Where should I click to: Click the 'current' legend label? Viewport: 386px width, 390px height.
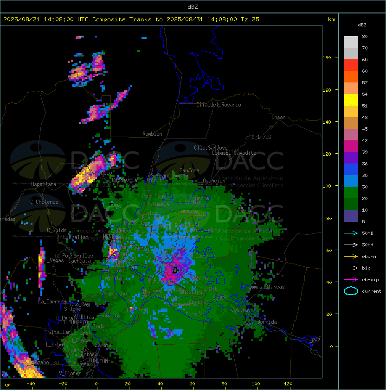[372, 291]
